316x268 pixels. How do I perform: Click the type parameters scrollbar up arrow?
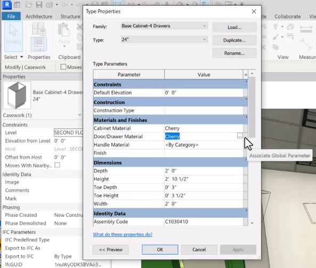click(x=252, y=74)
